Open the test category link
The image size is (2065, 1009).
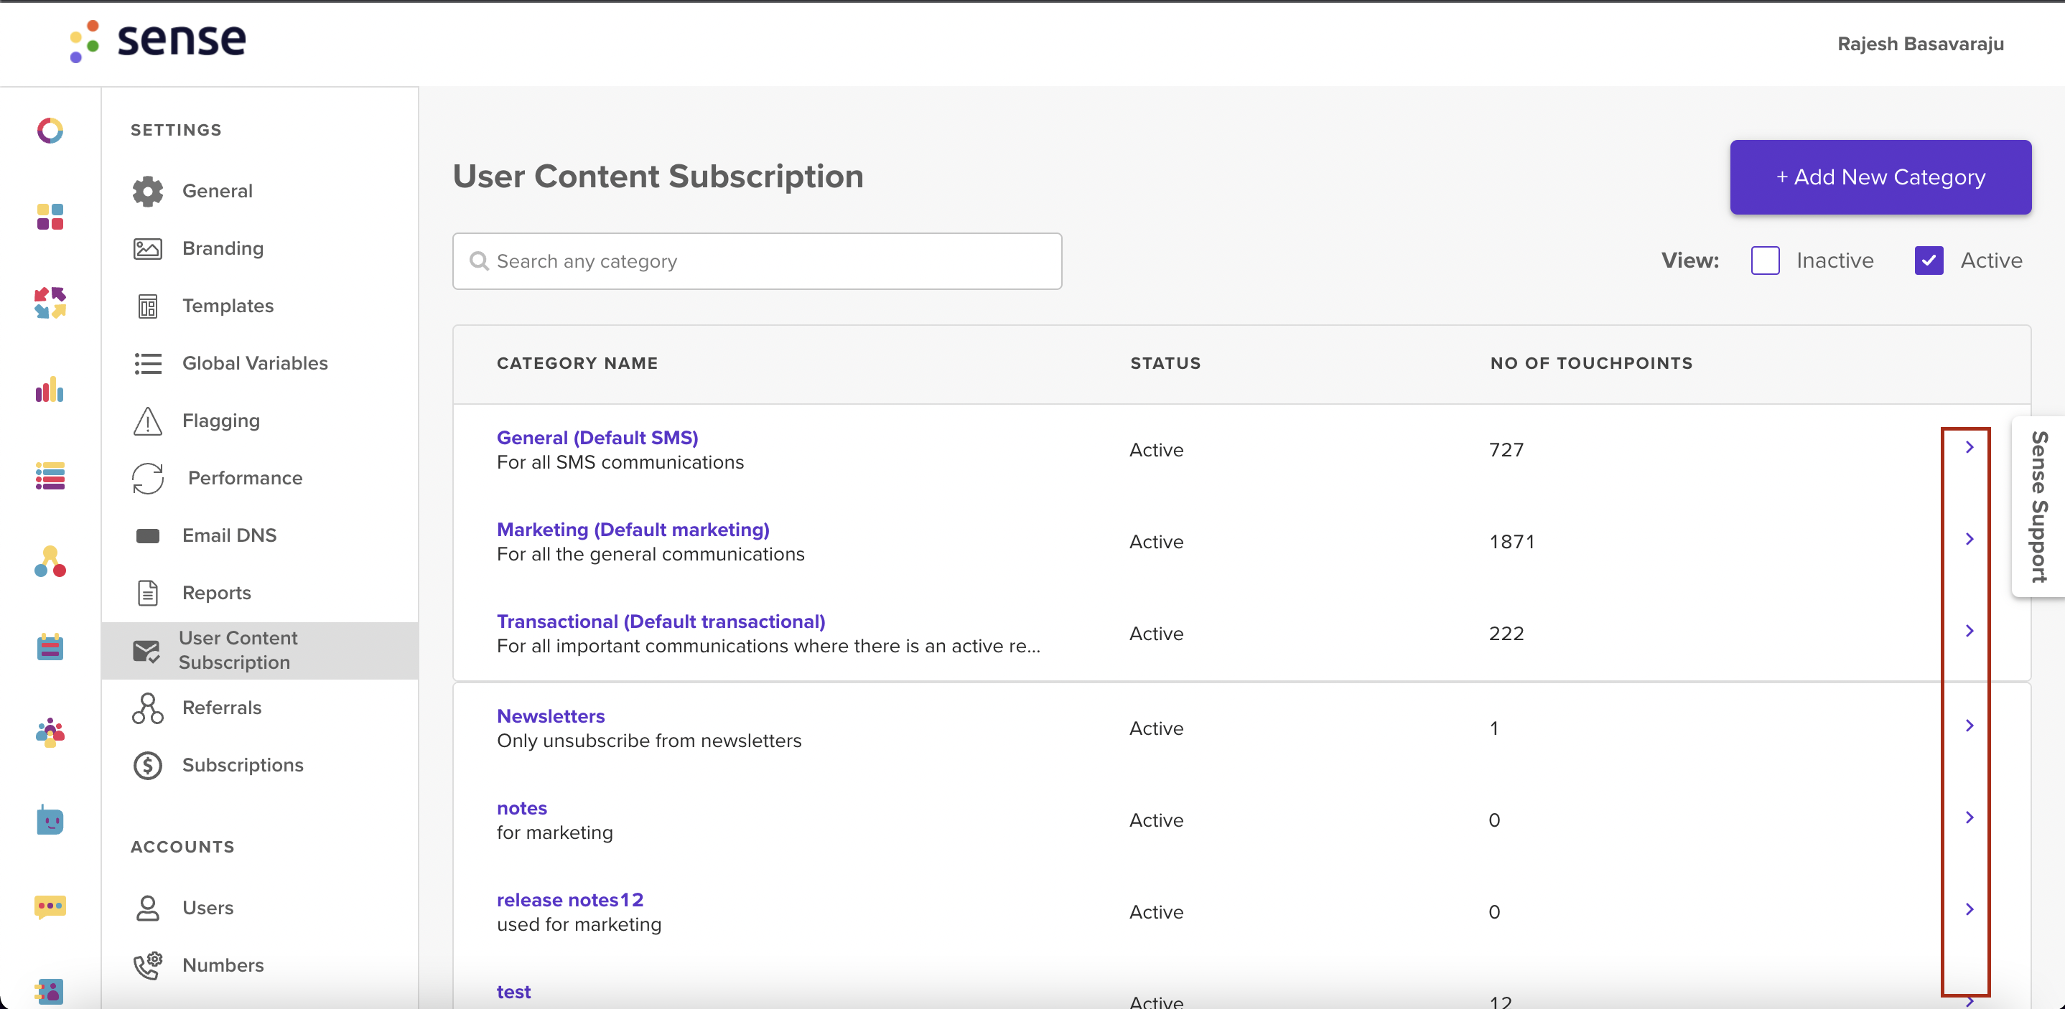514,992
